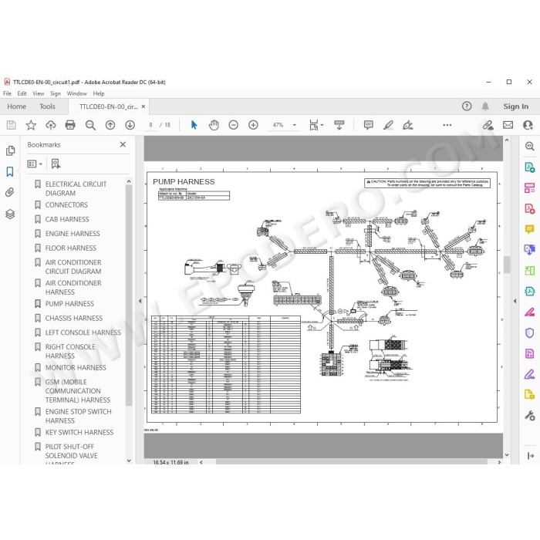Image resolution: width=540 pixels, height=540 pixels.
Task: Click the bookmarks list scrollbar
Action: (x=129, y=295)
